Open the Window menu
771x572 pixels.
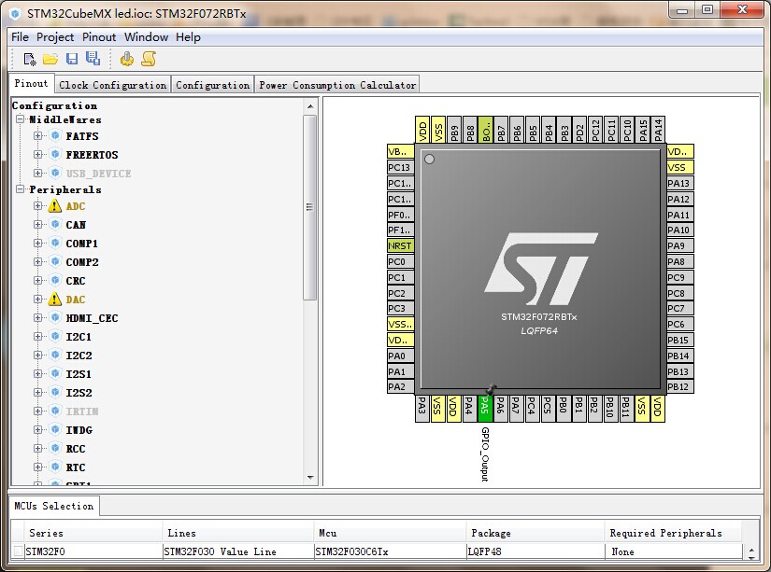click(146, 36)
